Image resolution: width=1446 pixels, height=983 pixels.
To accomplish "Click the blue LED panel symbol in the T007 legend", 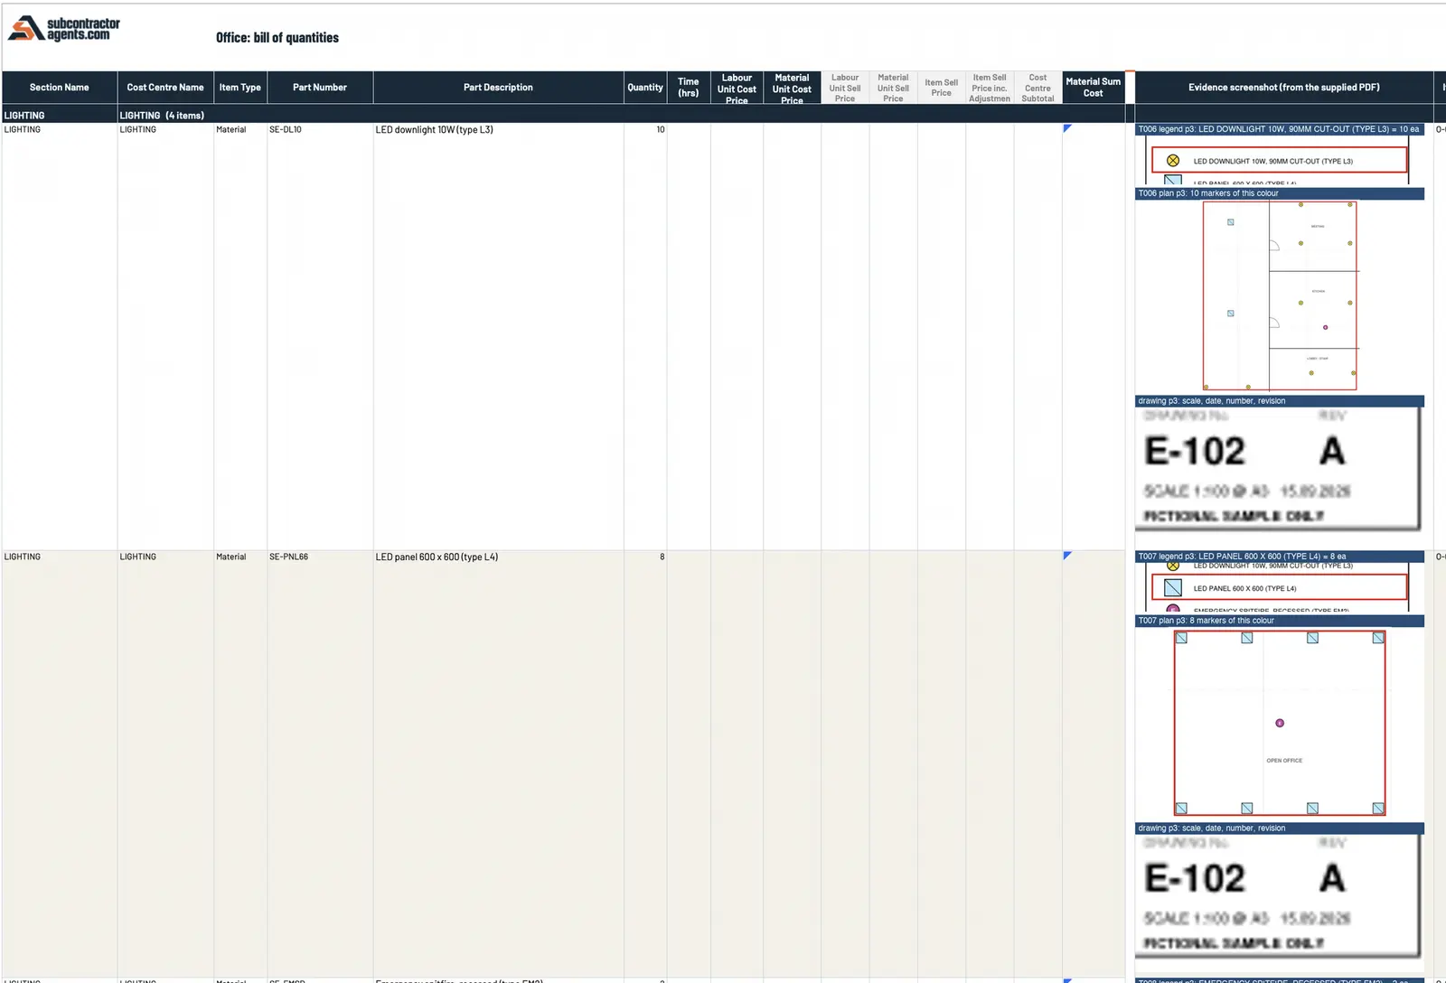I will [1173, 588].
